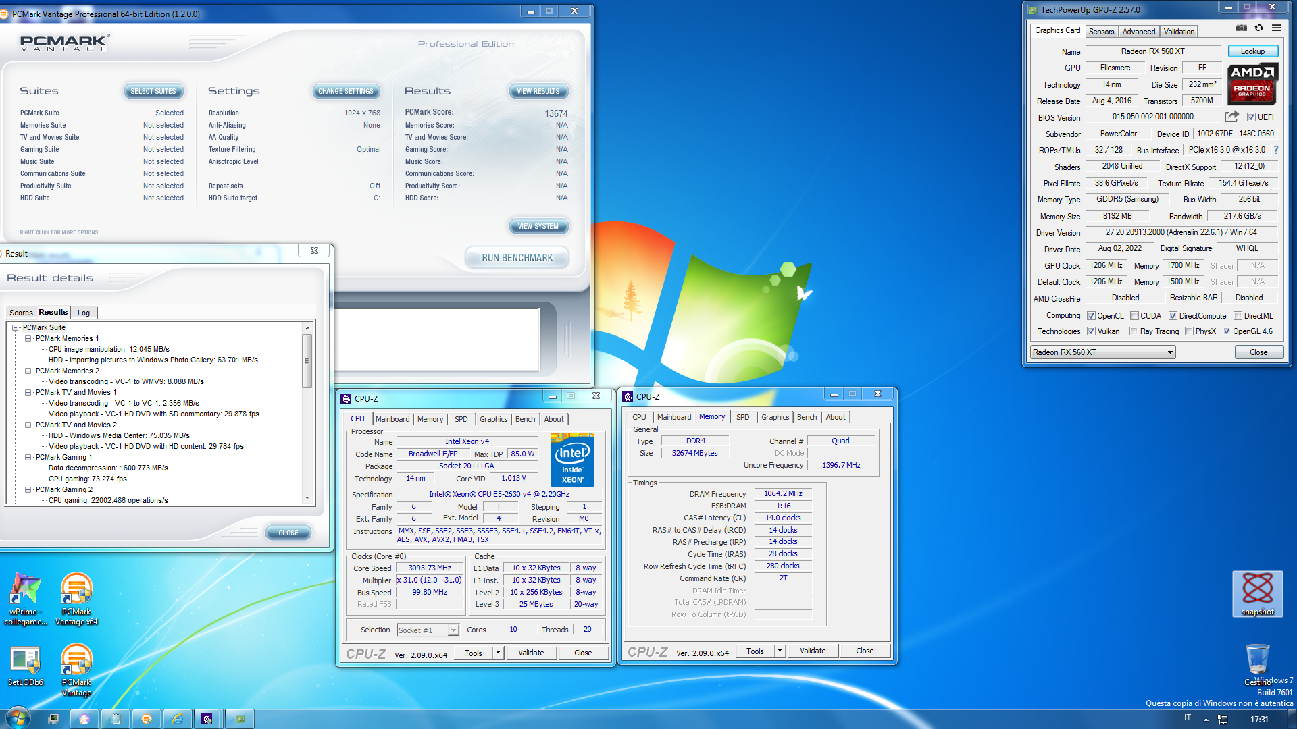Viewport: 1297px width, 729px height.
Task: Open Tools dropdown arrow in CPU-Z Memory window
Action: pos(780,651)
